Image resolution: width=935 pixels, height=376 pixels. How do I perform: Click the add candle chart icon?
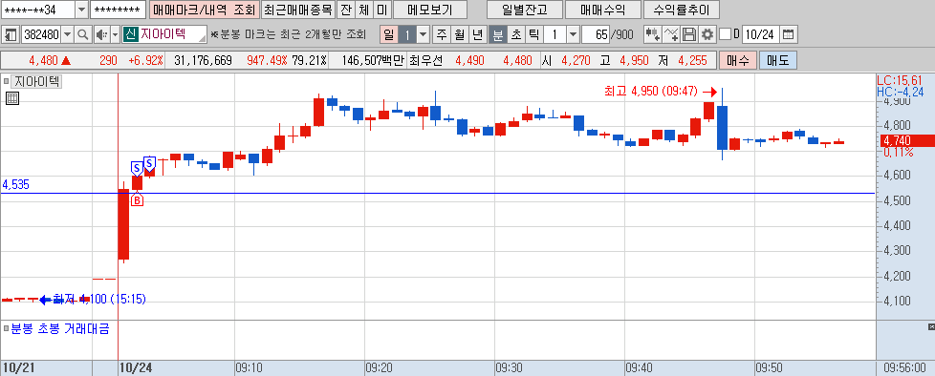pyautogui.click(x=654, y=34)
